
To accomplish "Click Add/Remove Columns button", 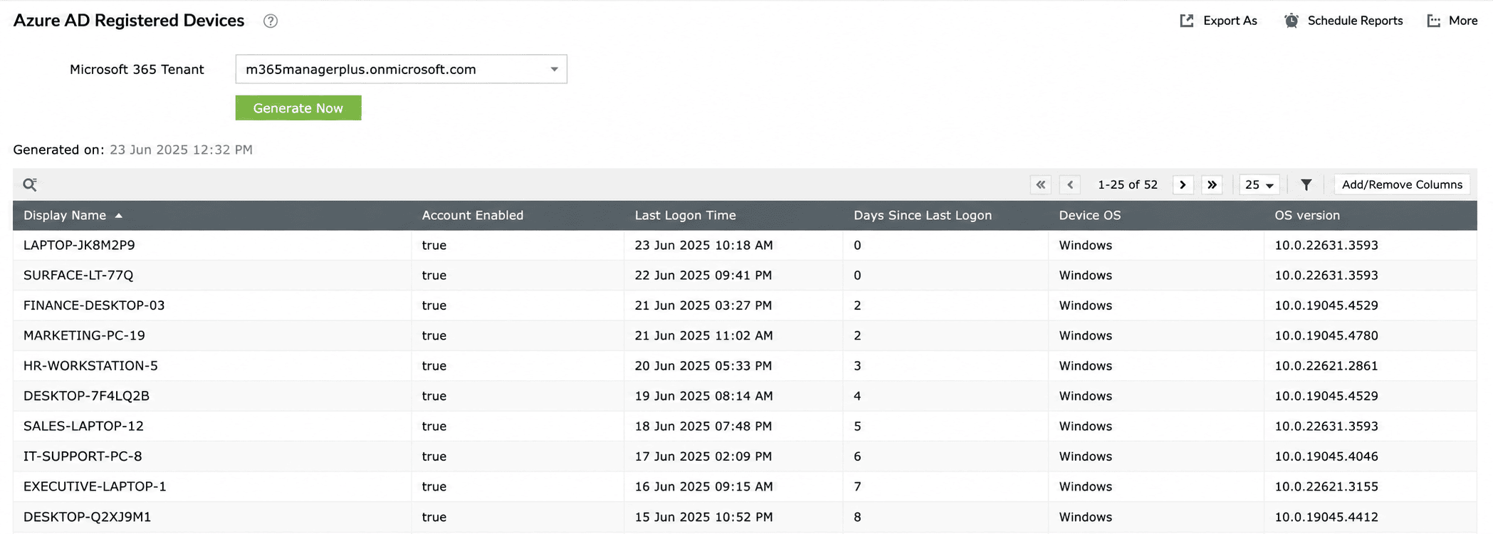I will pyautogui.click(x=1402, y=184).
